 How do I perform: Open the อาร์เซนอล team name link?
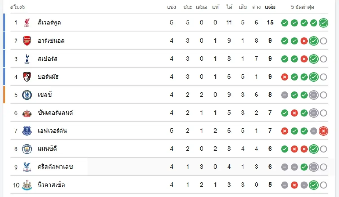[x=51, y=41]
